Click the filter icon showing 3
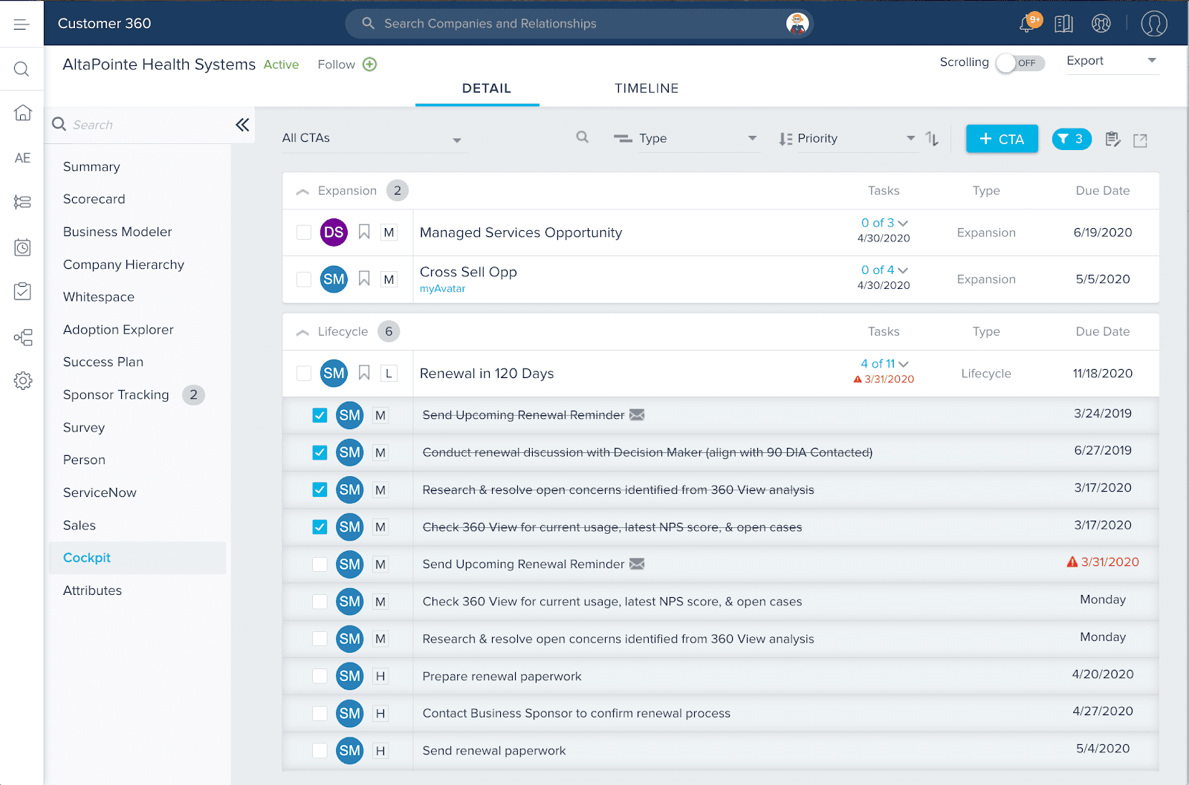This screenshot has height=785, width=1189. coord(1071,139)
